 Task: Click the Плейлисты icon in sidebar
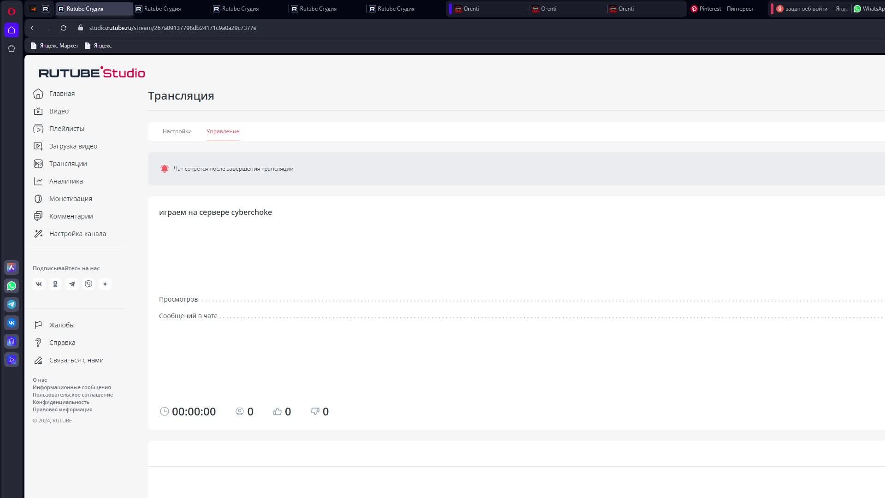(38, 129)
